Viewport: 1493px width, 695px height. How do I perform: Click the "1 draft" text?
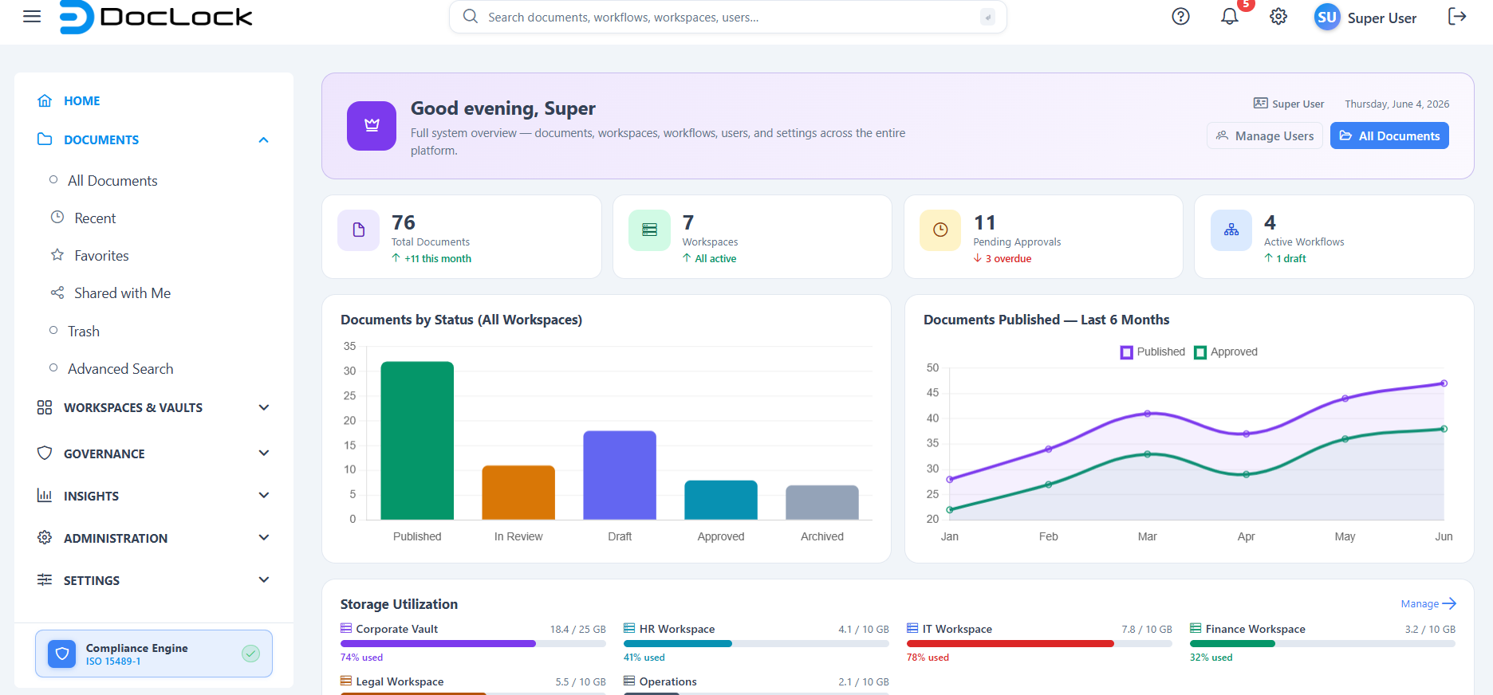(x=1291, y=258)
